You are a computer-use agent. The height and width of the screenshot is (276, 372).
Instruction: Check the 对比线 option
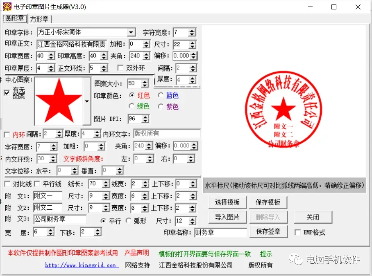pos(7,184)
